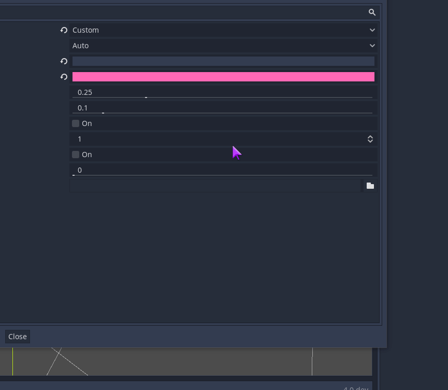Click the search magnifier icon at top
Screen dimensions: 448x390
point(372,12)
